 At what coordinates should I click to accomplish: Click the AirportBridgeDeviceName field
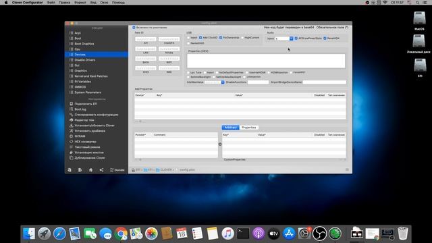click(325, 82)
